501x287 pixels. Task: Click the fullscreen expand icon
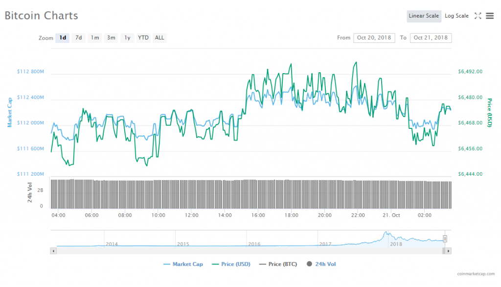[x=478, y=16]
